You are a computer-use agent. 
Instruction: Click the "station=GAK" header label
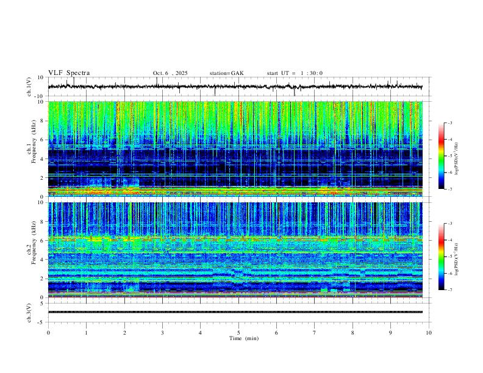pyautogui.click(x=227, y=73)
